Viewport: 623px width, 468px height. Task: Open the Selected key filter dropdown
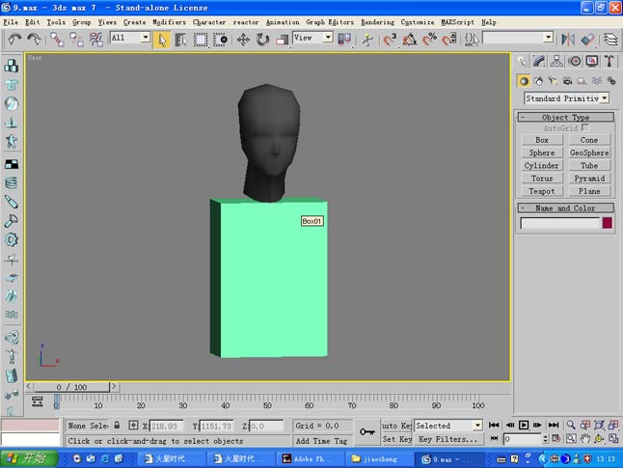pyautogui.click(x=477, y=426)
